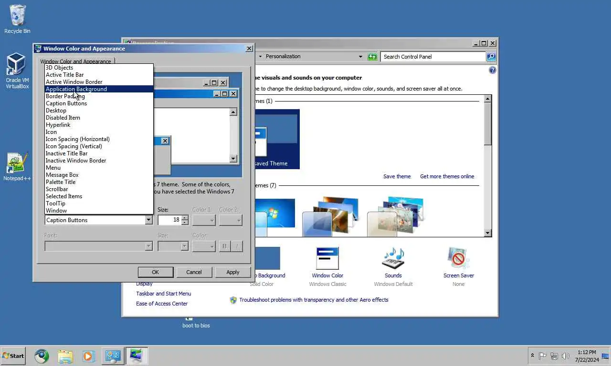Image resolution: width=611 pixels, height=366 pixels.
Task: Click Personalization in the address breadcrumb
Action: pyautogui.click(x=283, y=56)
